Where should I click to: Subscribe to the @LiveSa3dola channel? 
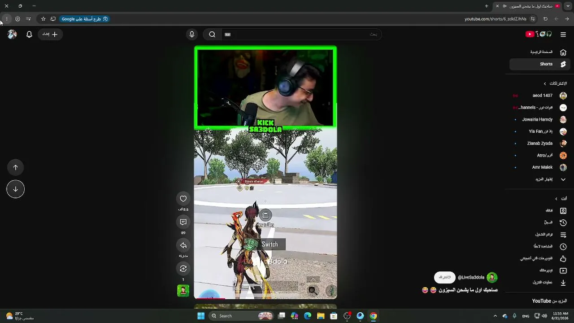[x=445, y=277]
